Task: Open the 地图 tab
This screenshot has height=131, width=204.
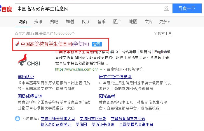Action: (133, 21)
